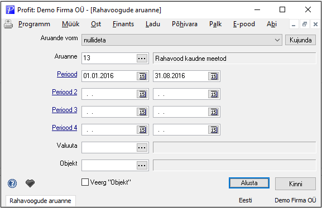Open calendar for Periood 3 end date
This screenshot has width=322, height=208.
214,112
